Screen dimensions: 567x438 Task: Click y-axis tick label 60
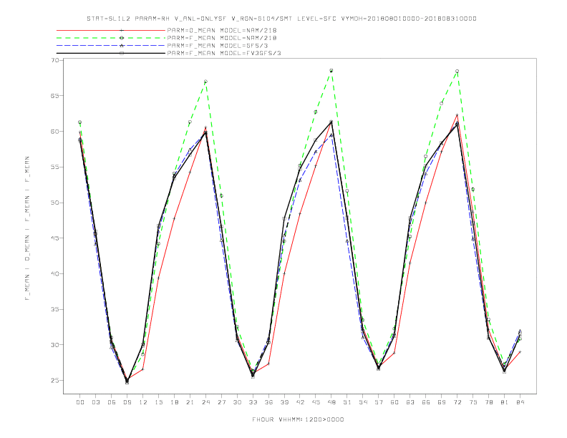(x=55, y=132)
